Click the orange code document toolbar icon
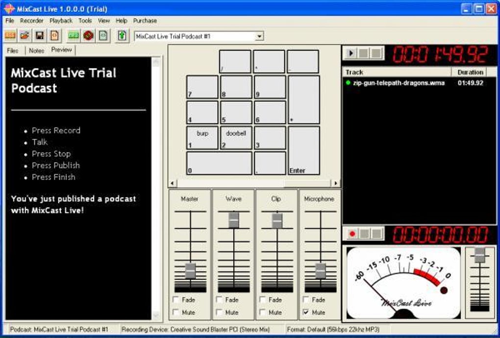 54,35
